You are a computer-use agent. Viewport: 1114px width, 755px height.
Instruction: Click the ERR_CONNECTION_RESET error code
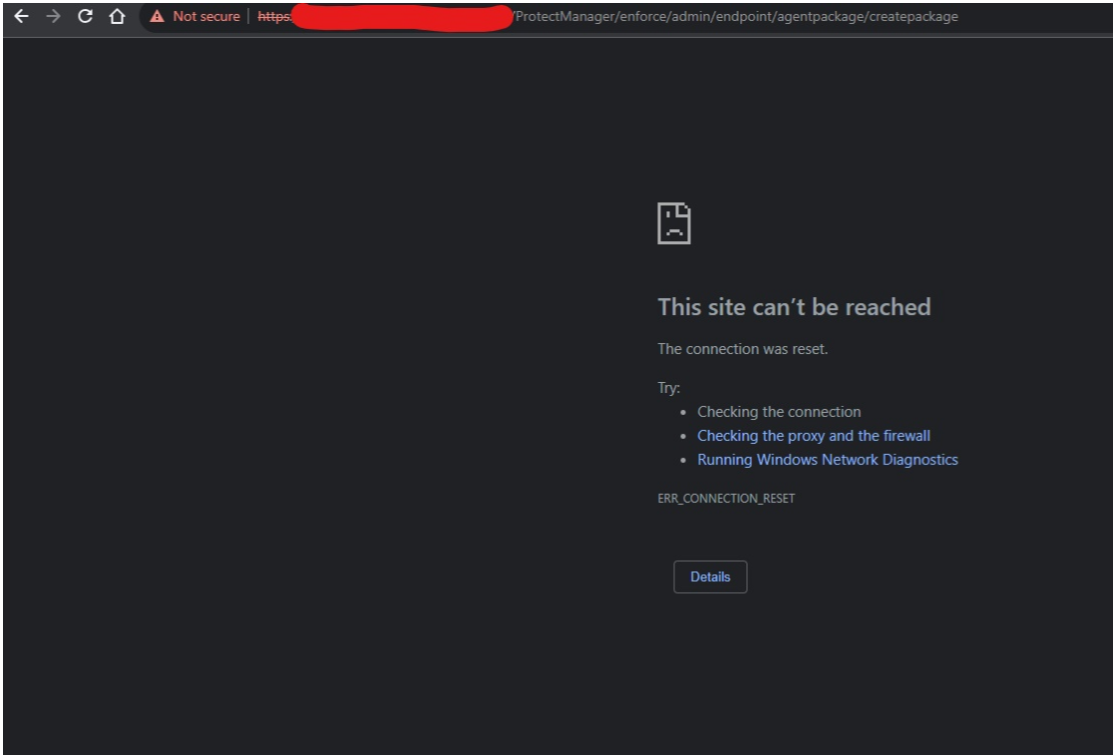[x=726, y=499]
